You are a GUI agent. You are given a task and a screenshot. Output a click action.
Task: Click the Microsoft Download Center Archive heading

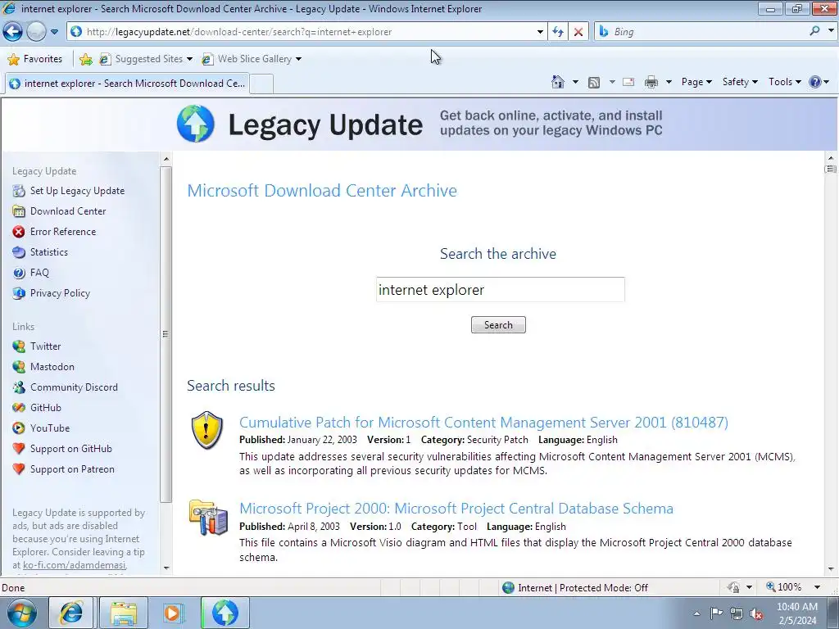322,190
